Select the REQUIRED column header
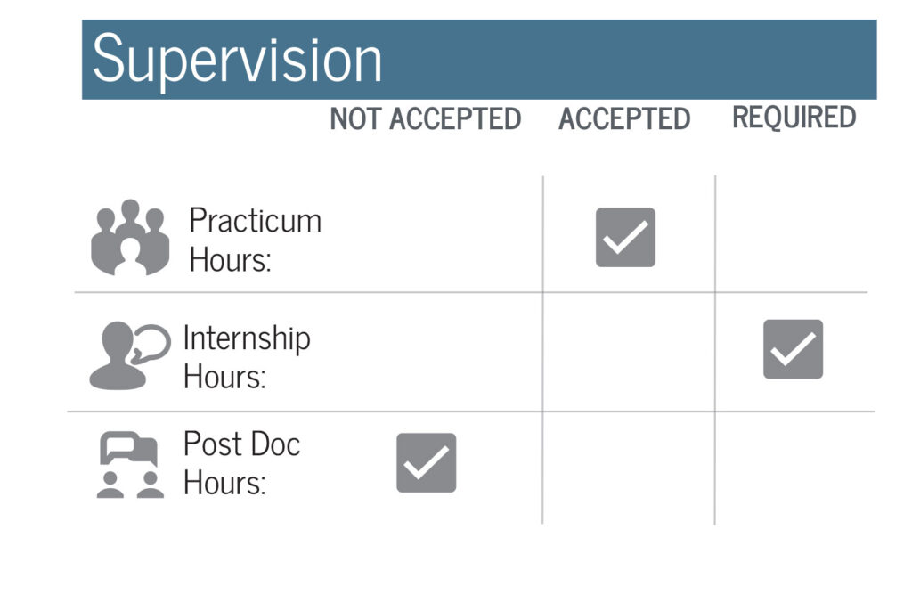Screen dimensions: 912x611 794,118
